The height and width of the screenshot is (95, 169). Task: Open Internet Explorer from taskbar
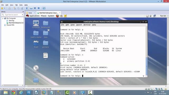pyautogui.click(x=21, y=93)
